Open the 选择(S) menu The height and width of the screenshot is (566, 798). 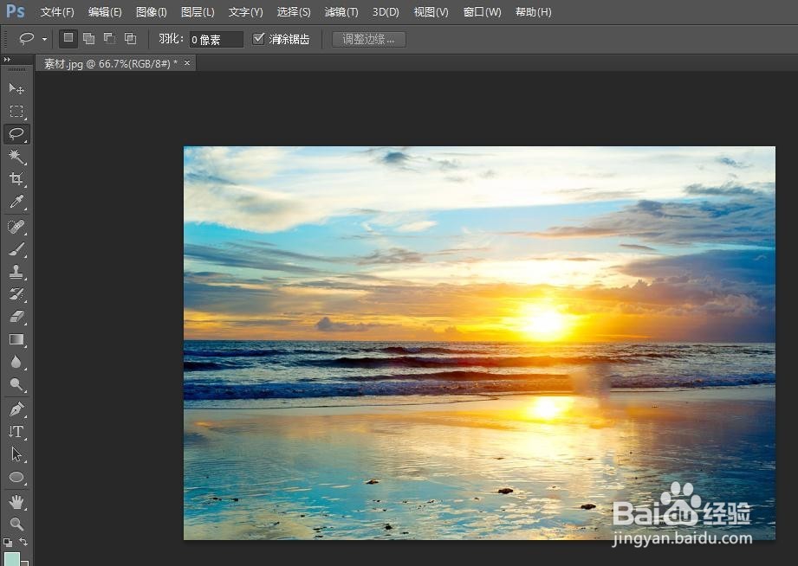[294, 12]
